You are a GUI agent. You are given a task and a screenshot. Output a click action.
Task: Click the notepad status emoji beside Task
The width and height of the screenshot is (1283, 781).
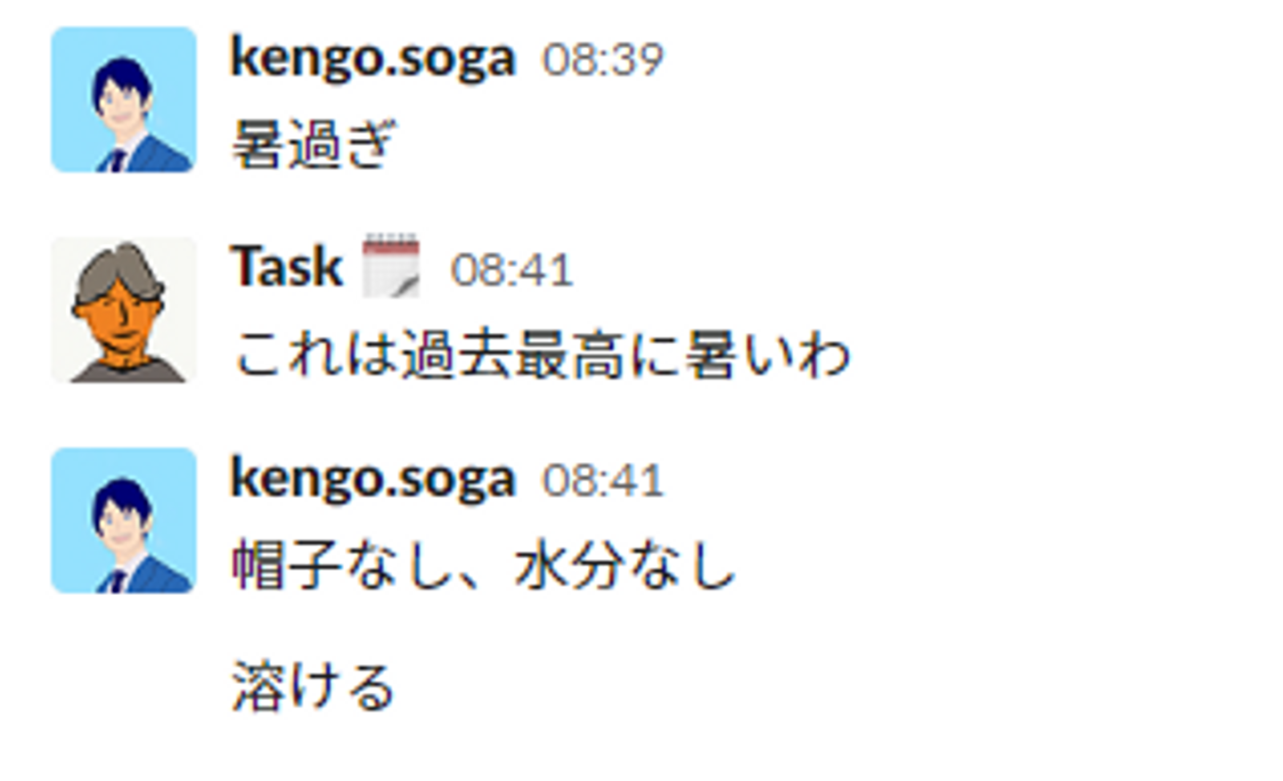click(391, 265)
